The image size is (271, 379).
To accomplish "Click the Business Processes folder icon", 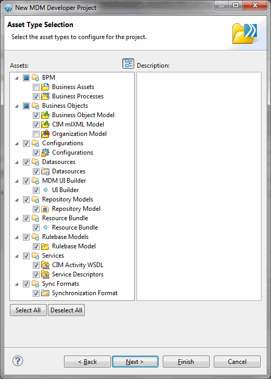I will 45,96.
